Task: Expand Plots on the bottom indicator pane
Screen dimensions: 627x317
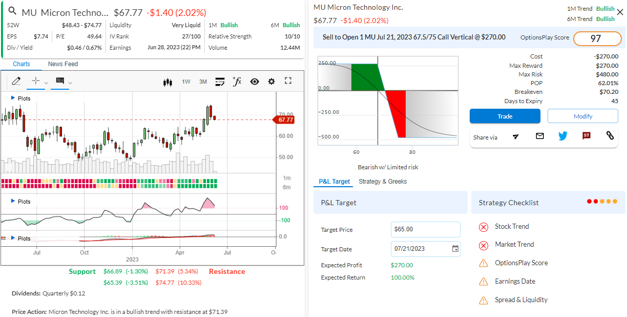Action: 20,239
